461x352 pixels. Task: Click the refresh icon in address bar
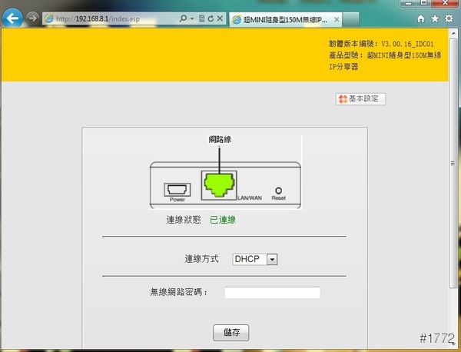pos(211,18)
